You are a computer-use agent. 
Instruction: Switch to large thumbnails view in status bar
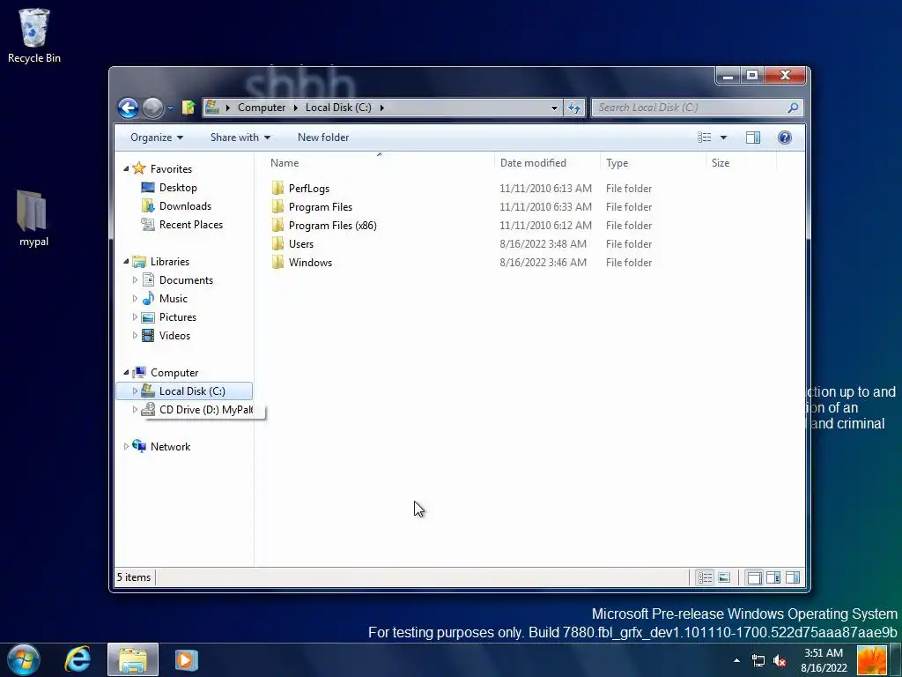pyautogui.click(x=724, y=577)
